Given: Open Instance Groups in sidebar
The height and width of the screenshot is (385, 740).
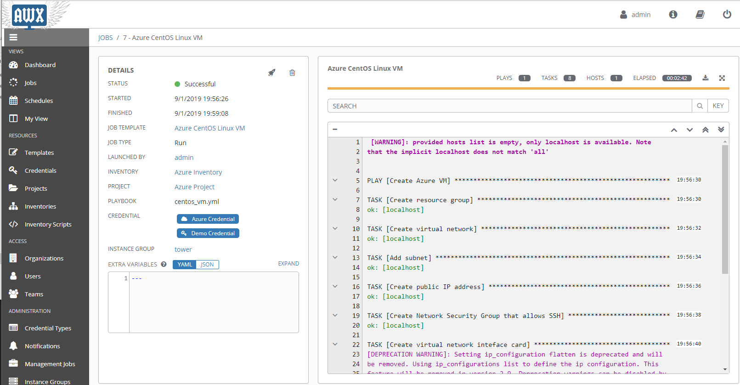Looking at the screenshot, I should point(47,381).
